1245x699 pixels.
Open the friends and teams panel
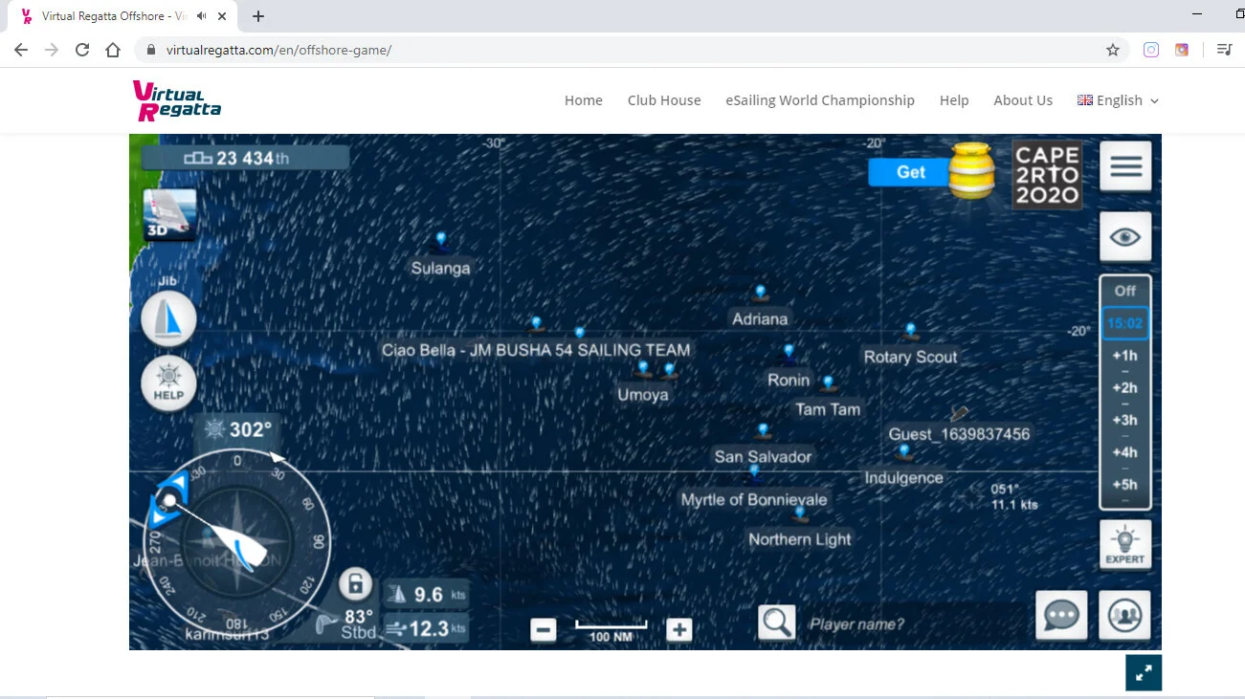click(1124, 616)
